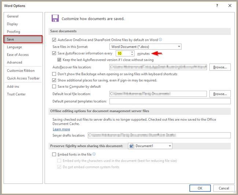Click the Default personal templates location field
This screenshot has height=195, width=238.
170,101
